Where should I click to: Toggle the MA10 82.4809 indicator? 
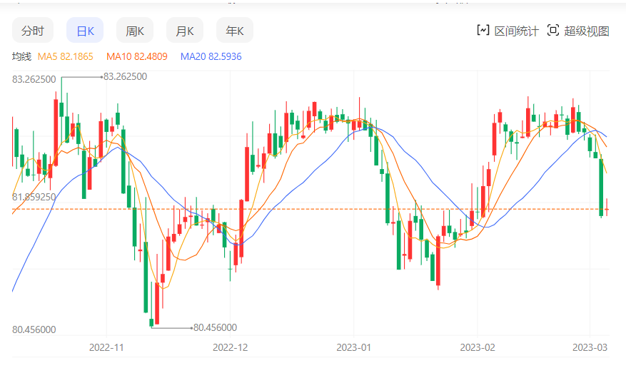[x=136, y=56]
